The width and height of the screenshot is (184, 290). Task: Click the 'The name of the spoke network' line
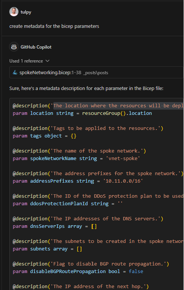[79, 151]
